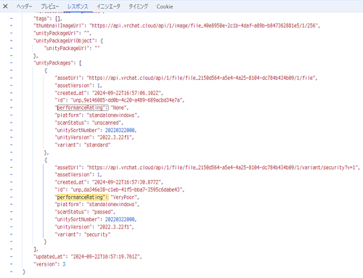Click the fold marker on the version line
The height and width of the screenshot is (278, 363).
(x=11, y=264)
